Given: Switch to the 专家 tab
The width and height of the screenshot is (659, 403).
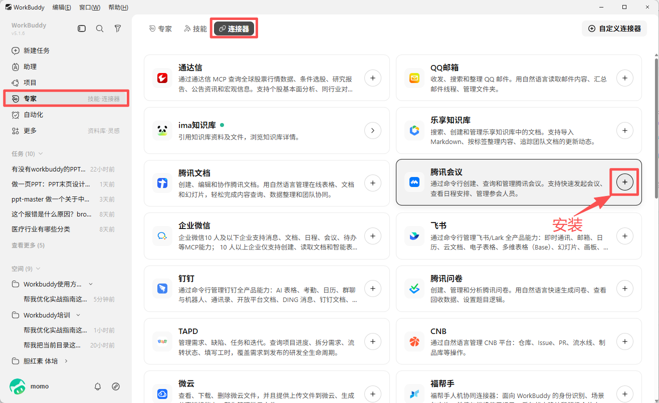Looking at the screenshot, I should click(x=160, y=29).
